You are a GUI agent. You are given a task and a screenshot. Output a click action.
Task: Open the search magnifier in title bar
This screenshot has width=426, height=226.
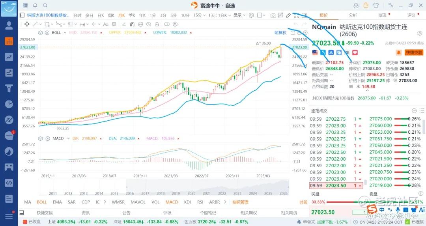[x=45, y=6]
